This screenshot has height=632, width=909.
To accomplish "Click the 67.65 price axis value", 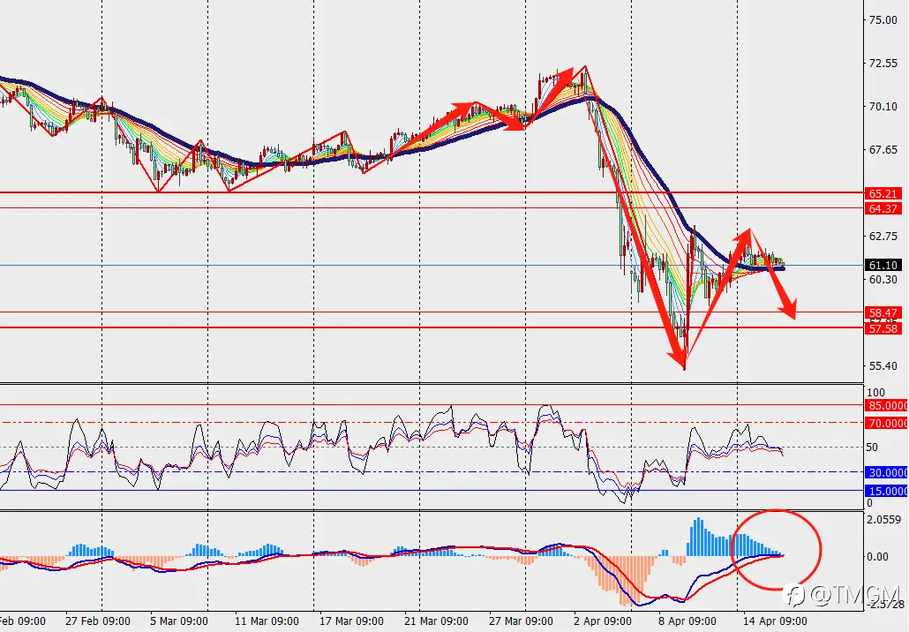I will pos(883,149).
